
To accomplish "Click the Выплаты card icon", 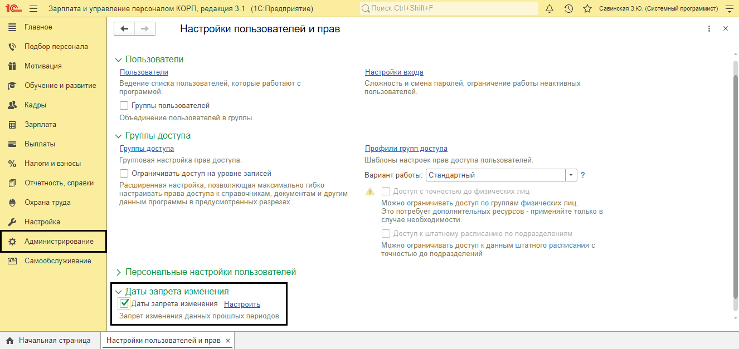I will pyautogui.click(x=12, y=144).
